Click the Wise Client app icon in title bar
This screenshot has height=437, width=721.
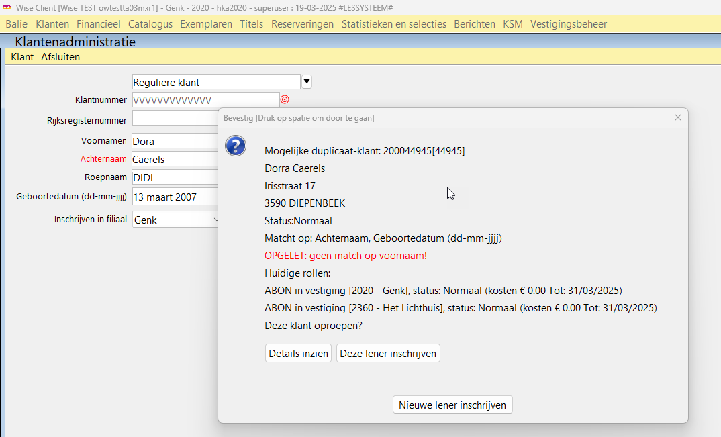pos(7,8)
